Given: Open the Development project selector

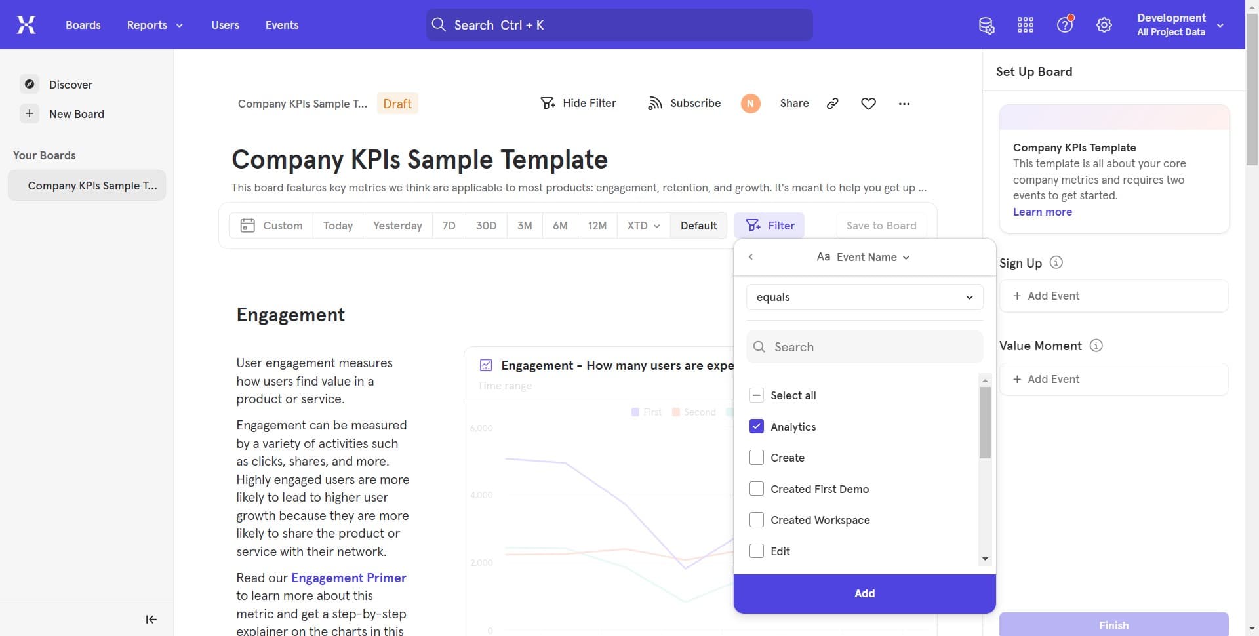Looking at the screenshot, I should 1180,24.
